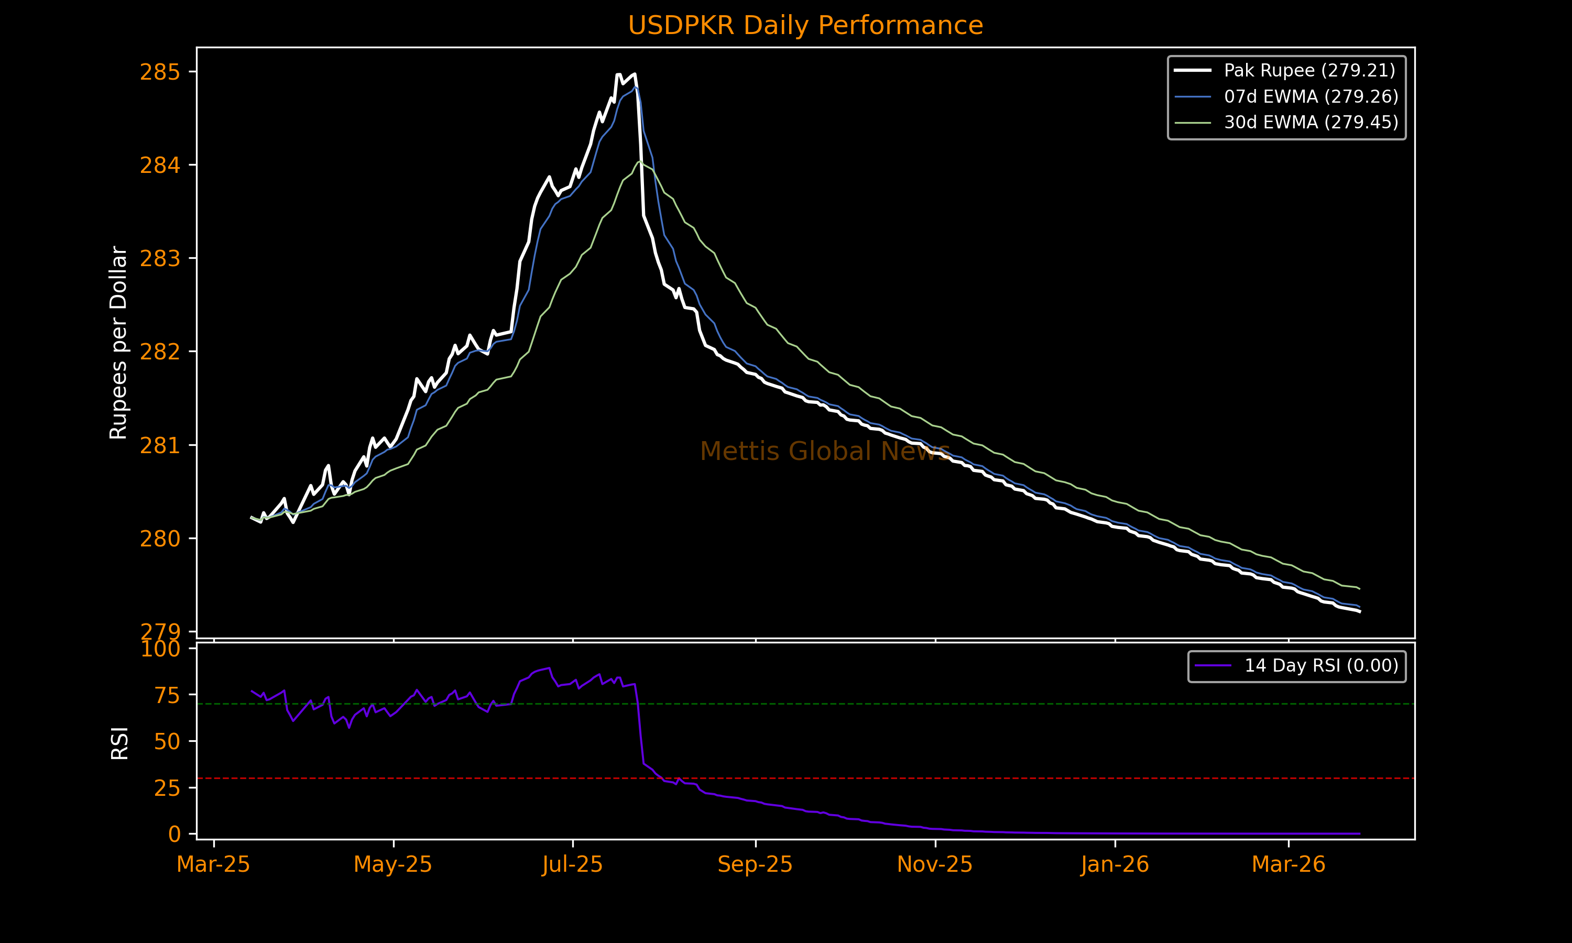Image resolution: width=1572 pixels, height=943 pixels.
Task: Click the white Pak Rupee legend line swatch
Action: (x=1193, y=71)
